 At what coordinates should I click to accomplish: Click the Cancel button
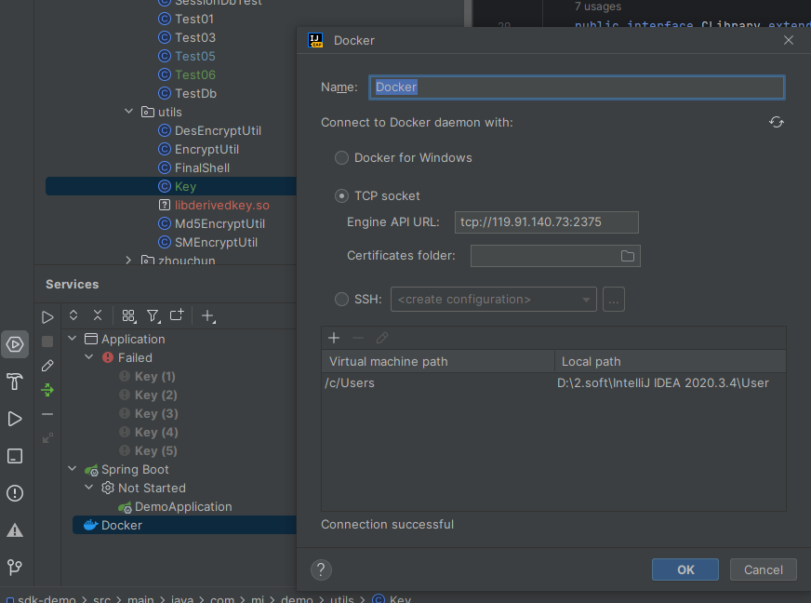click(x=763, y=569)
